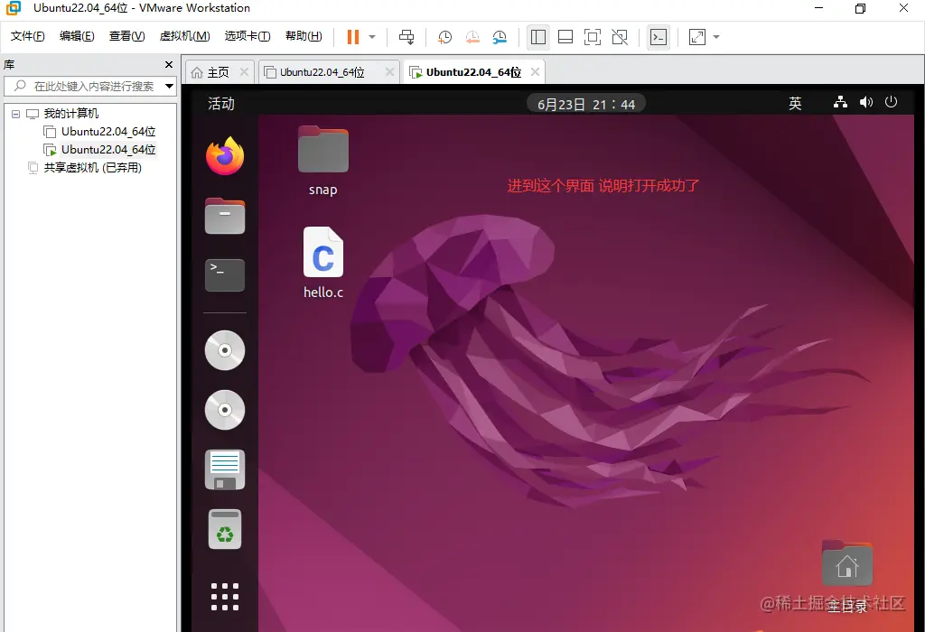This screenshot has height=632, width=925.
Task: Open the Ubuntu power menu icon
Action: tap(892, 102)
